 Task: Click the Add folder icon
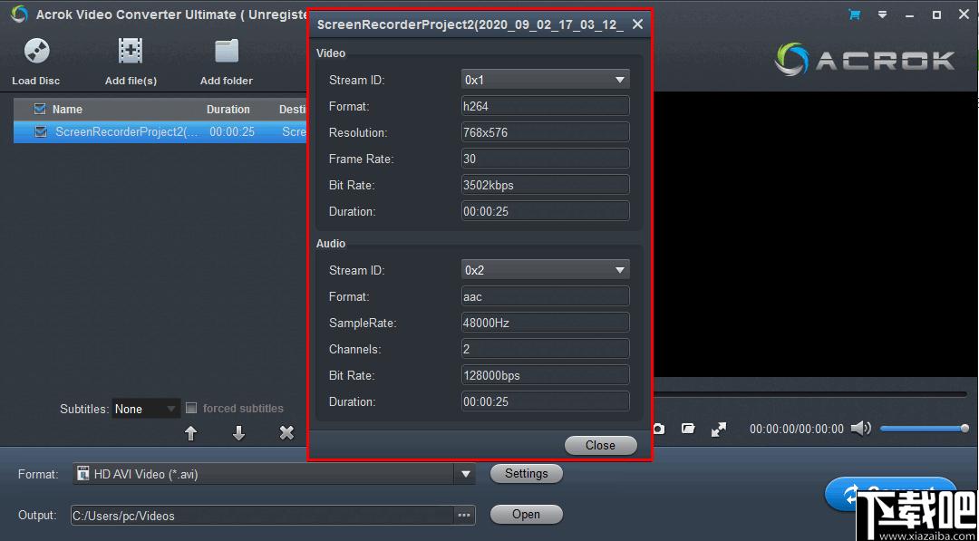227,51
